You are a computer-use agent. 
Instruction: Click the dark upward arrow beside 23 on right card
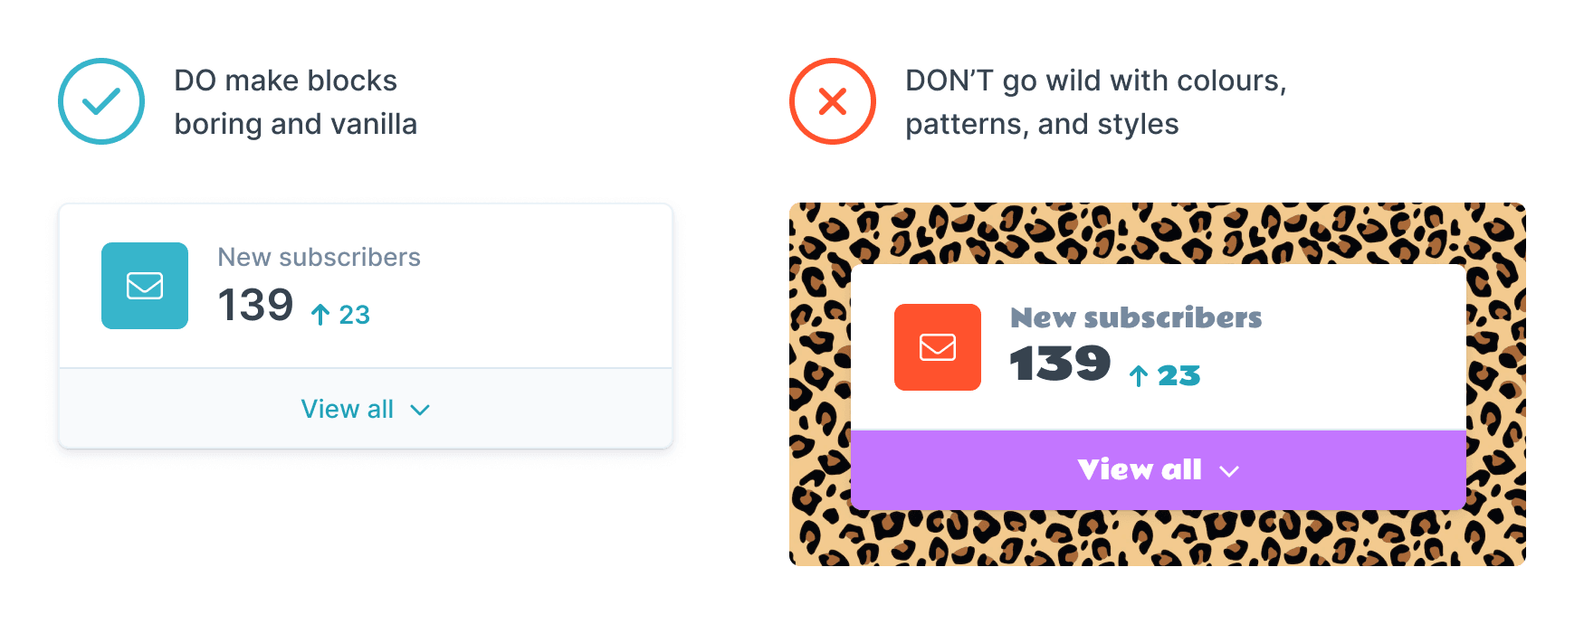(1137, 375)
